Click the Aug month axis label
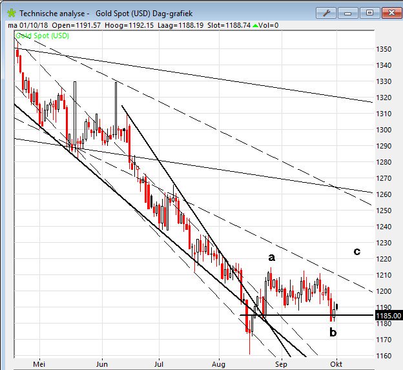Screen dimensions: 403x370 coord(218,364)
